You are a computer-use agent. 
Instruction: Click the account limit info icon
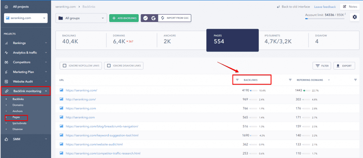(346, 14)
